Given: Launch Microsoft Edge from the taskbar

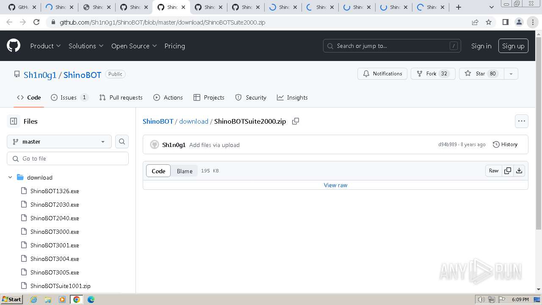Looking at the screenshot, I should point(91,299).
